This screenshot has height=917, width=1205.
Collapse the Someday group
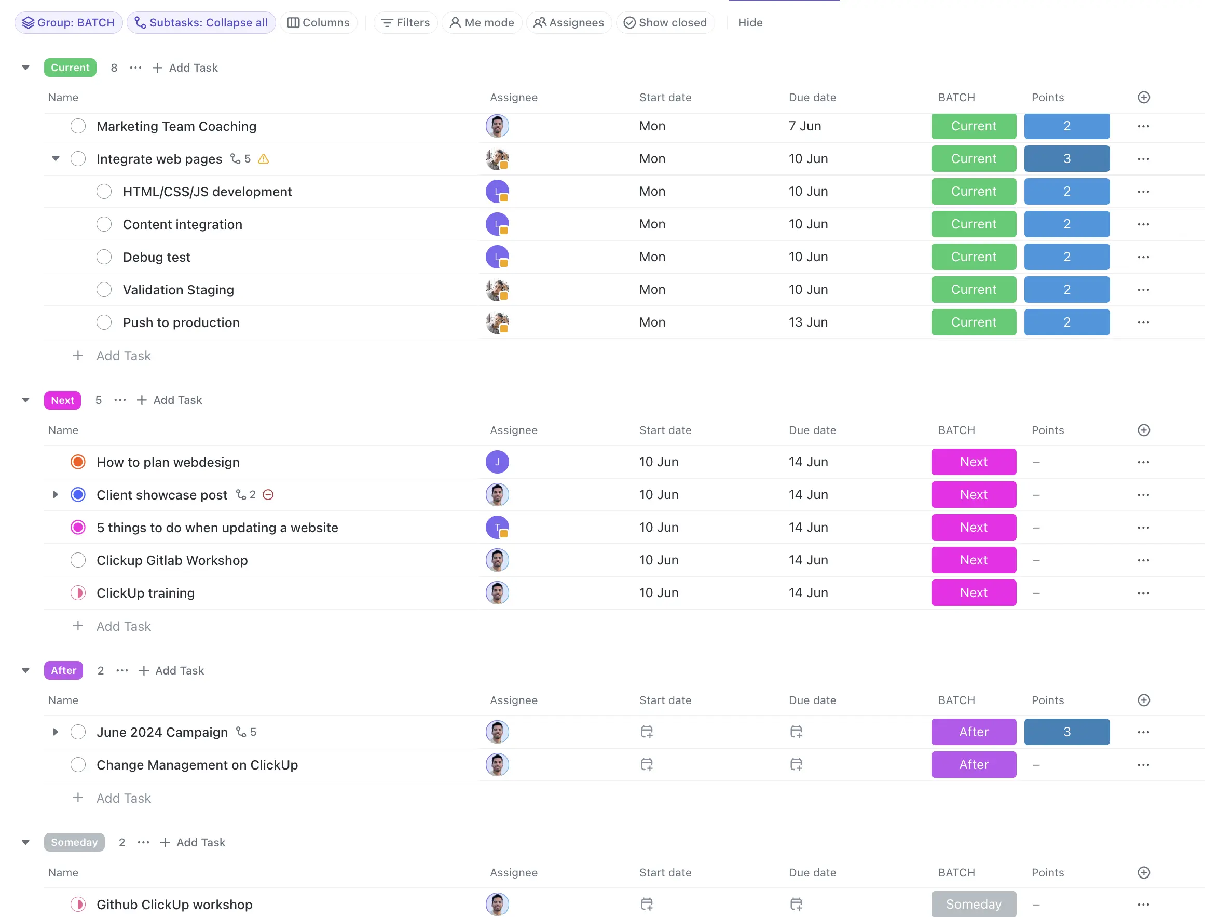[x=25, y=842]
